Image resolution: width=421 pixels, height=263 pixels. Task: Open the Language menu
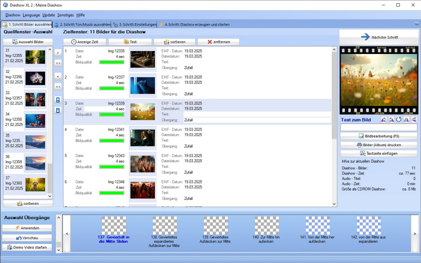point(32,15)
